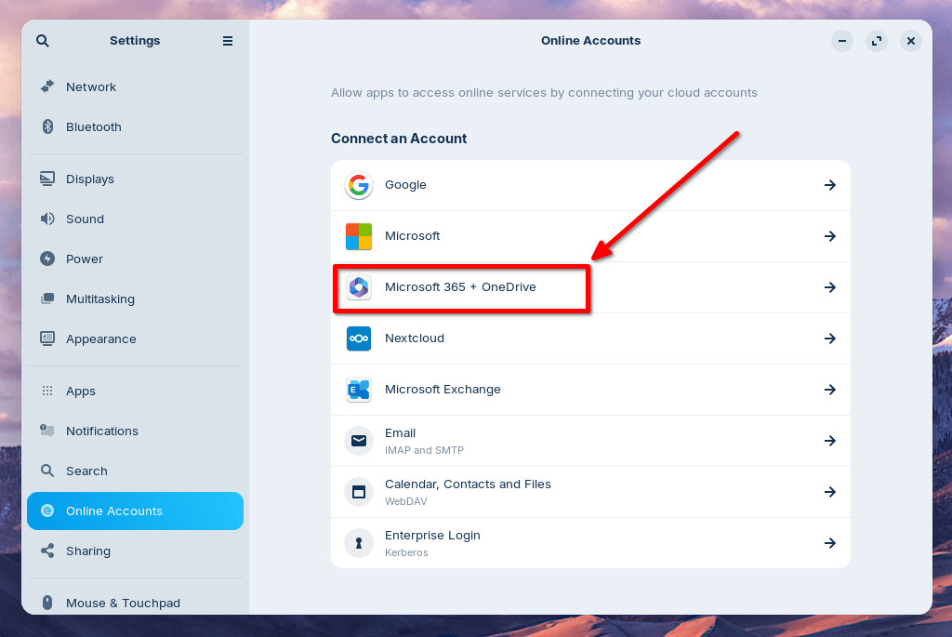The height and width of the screenshot is (637, 952).
Task: Click the Enterprise Login keyhole icon
Action: click(359, 543)
